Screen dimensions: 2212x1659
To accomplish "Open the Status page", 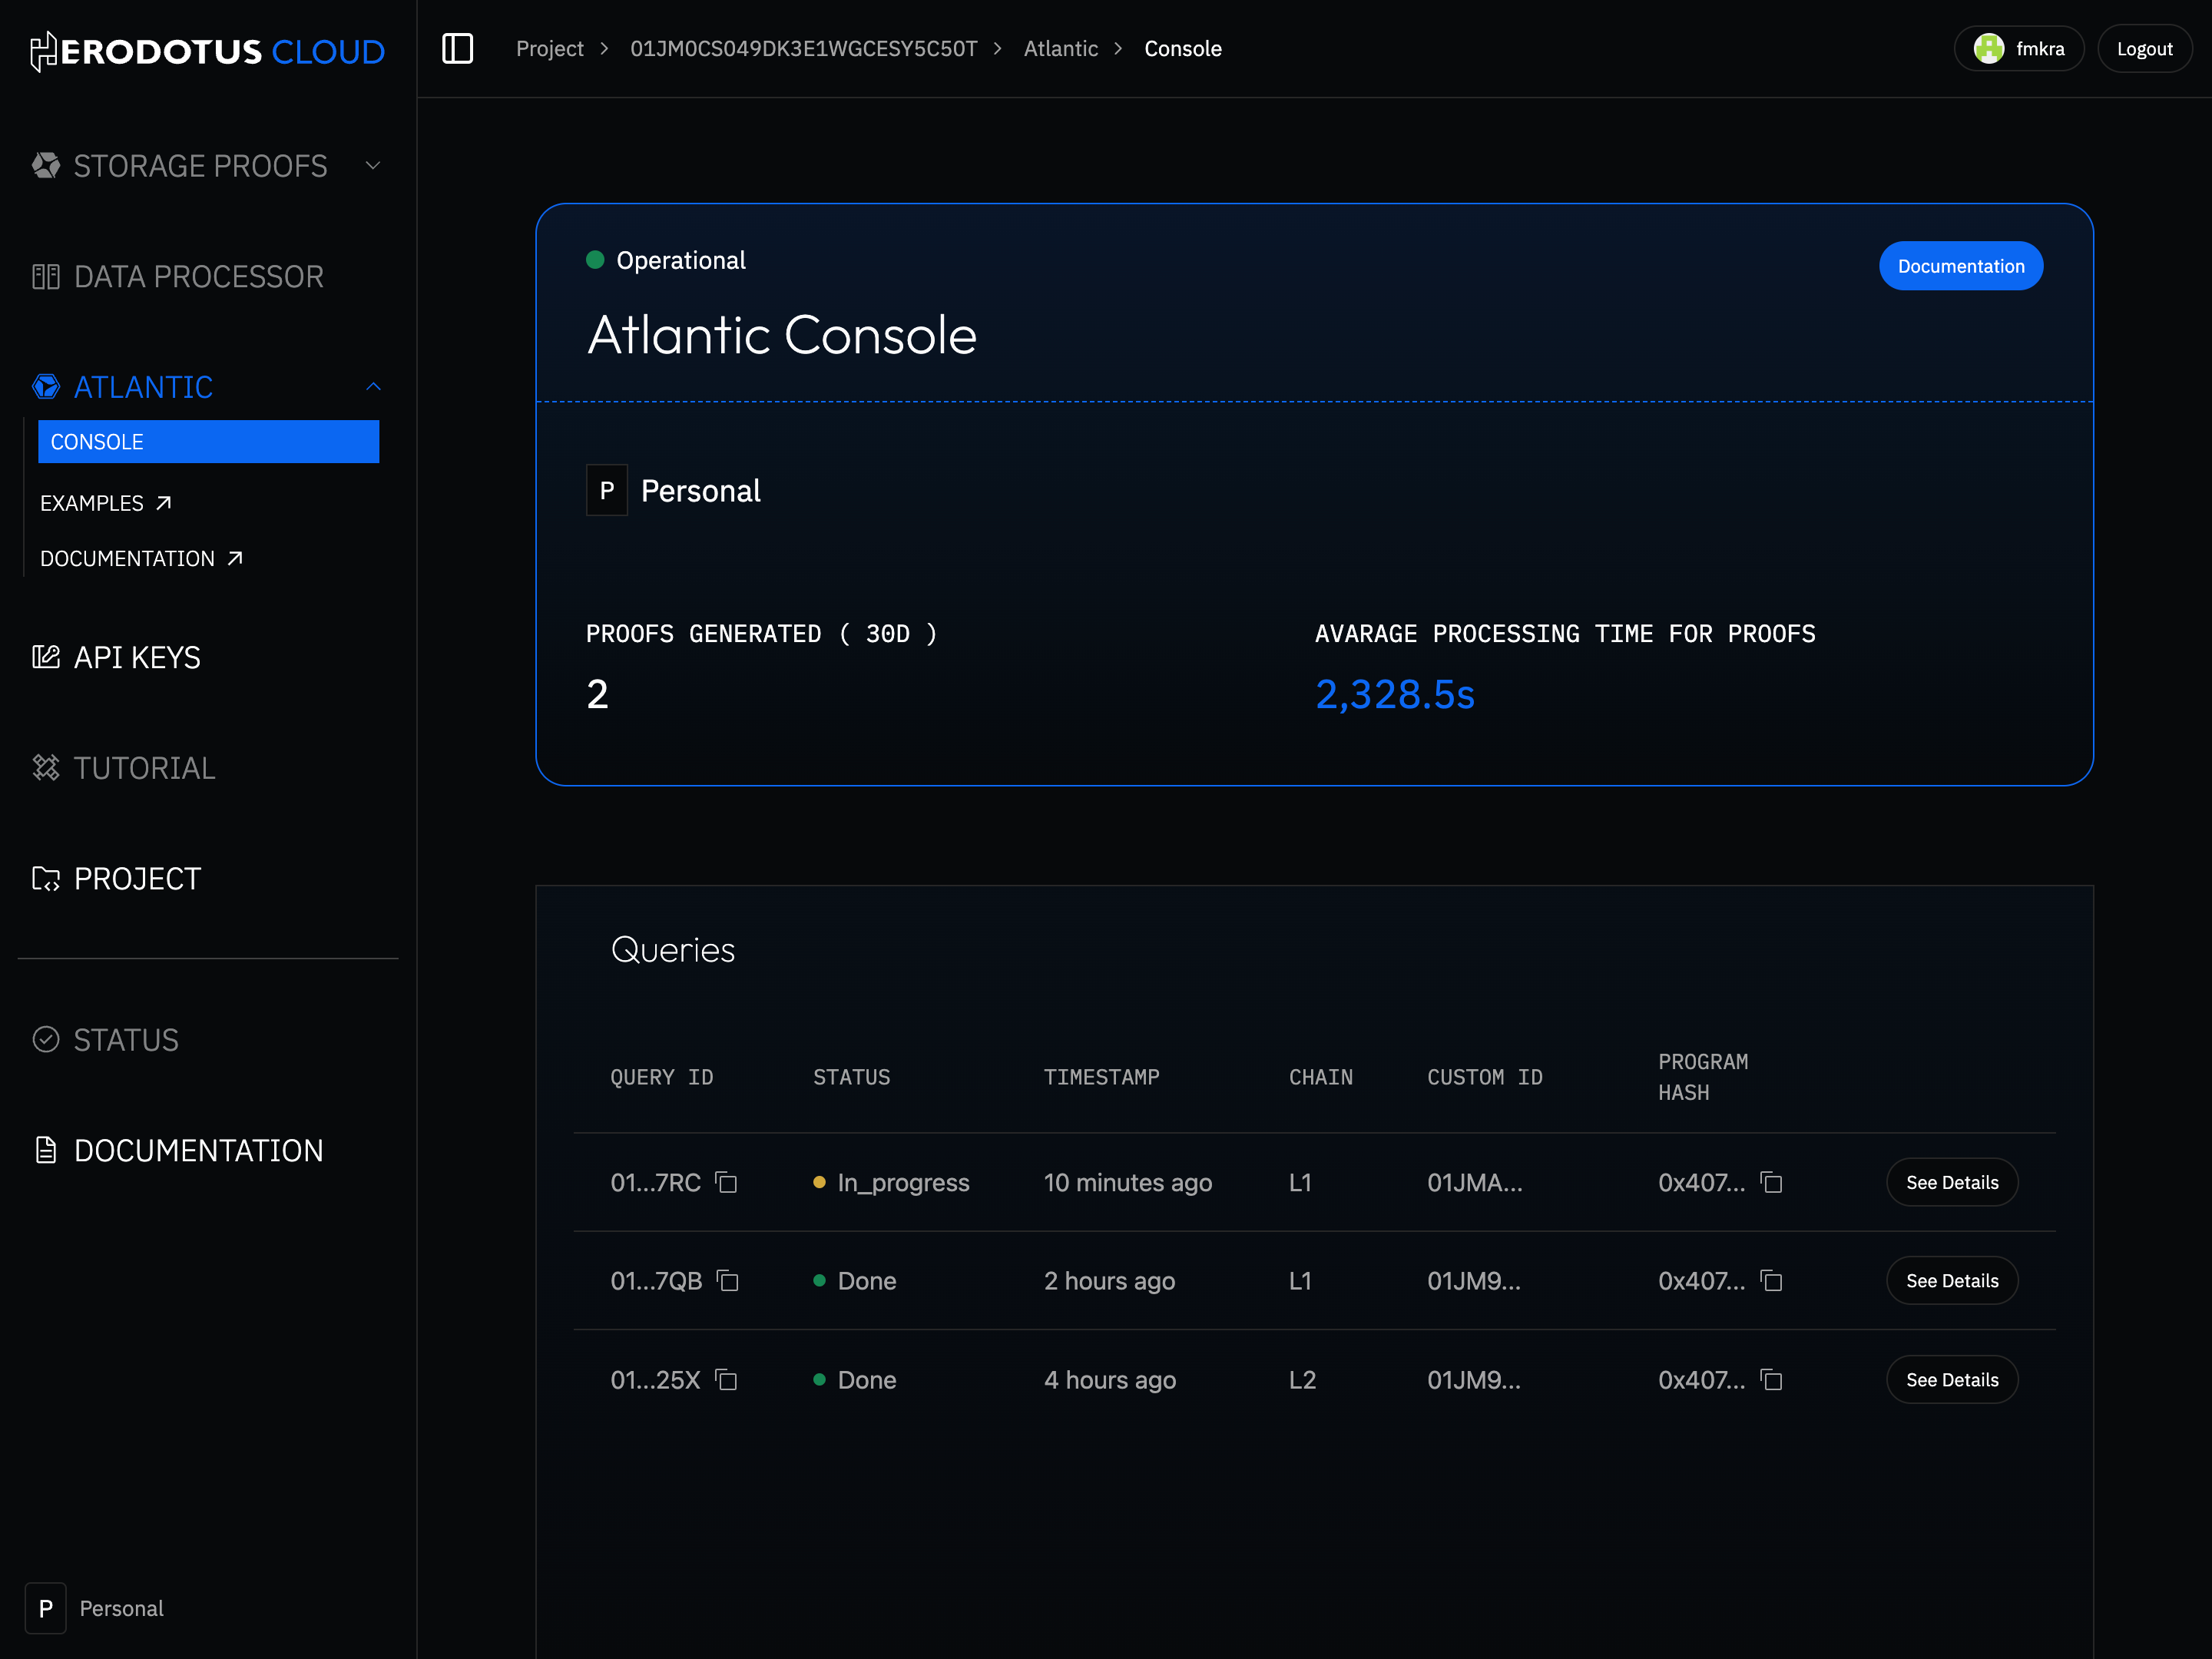I will point(126,1039).
